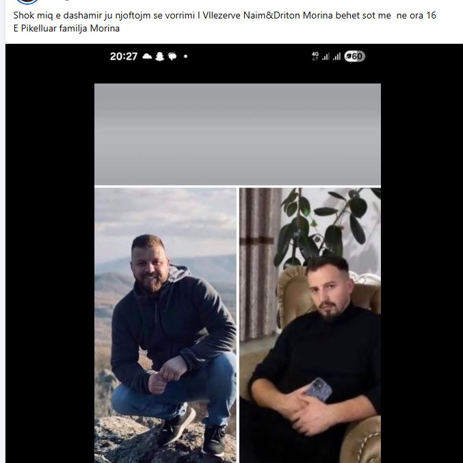The width and height of the screenshot is (463, 463).
Task: Click the 20:27 clock in status bar
Action: click(124, 56)
